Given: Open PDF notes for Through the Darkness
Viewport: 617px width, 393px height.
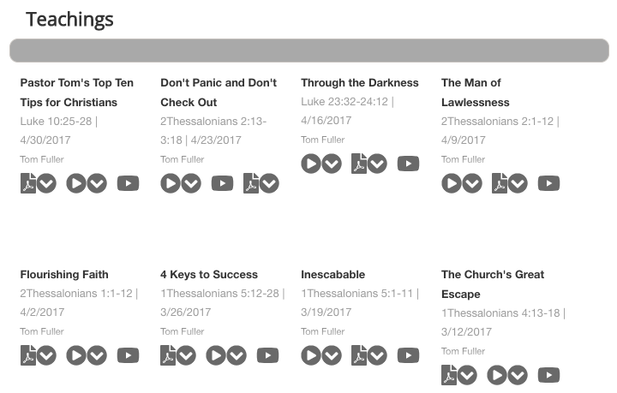Looking at the screenshot, I should [x=359, y=164].
